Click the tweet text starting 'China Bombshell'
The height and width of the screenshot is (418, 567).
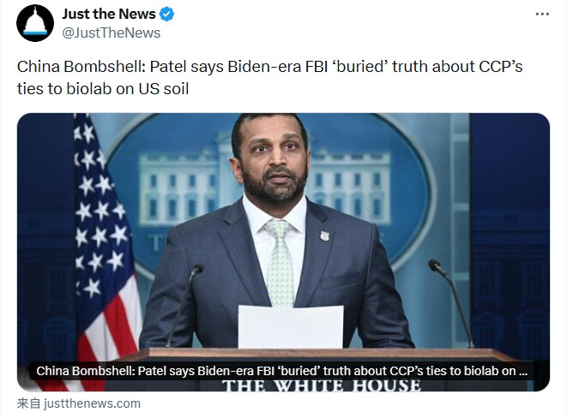[x=270, y=67]
